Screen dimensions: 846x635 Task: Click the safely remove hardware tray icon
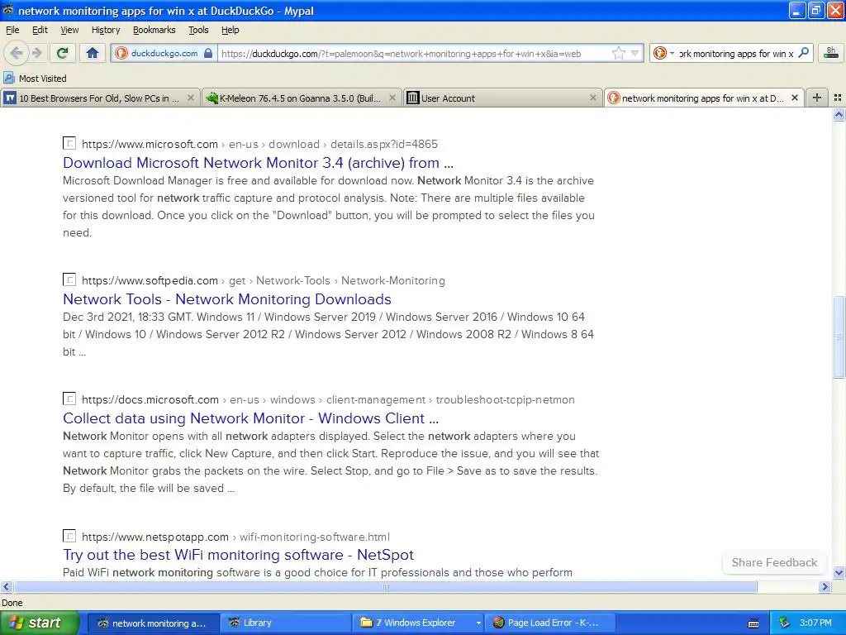click(785, 623)
